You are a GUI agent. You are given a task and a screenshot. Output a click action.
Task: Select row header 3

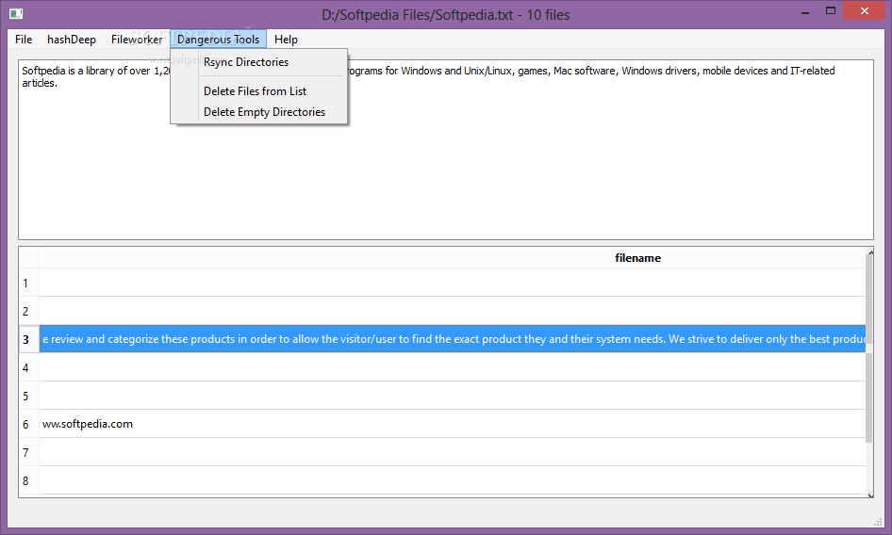pyautogui.click(x=29, y=339)
